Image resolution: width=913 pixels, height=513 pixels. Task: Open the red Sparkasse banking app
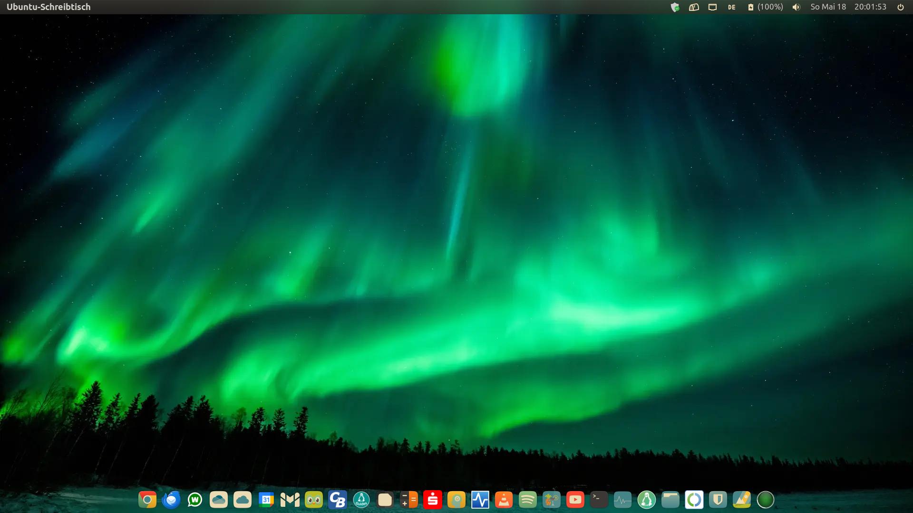[433, 500]
